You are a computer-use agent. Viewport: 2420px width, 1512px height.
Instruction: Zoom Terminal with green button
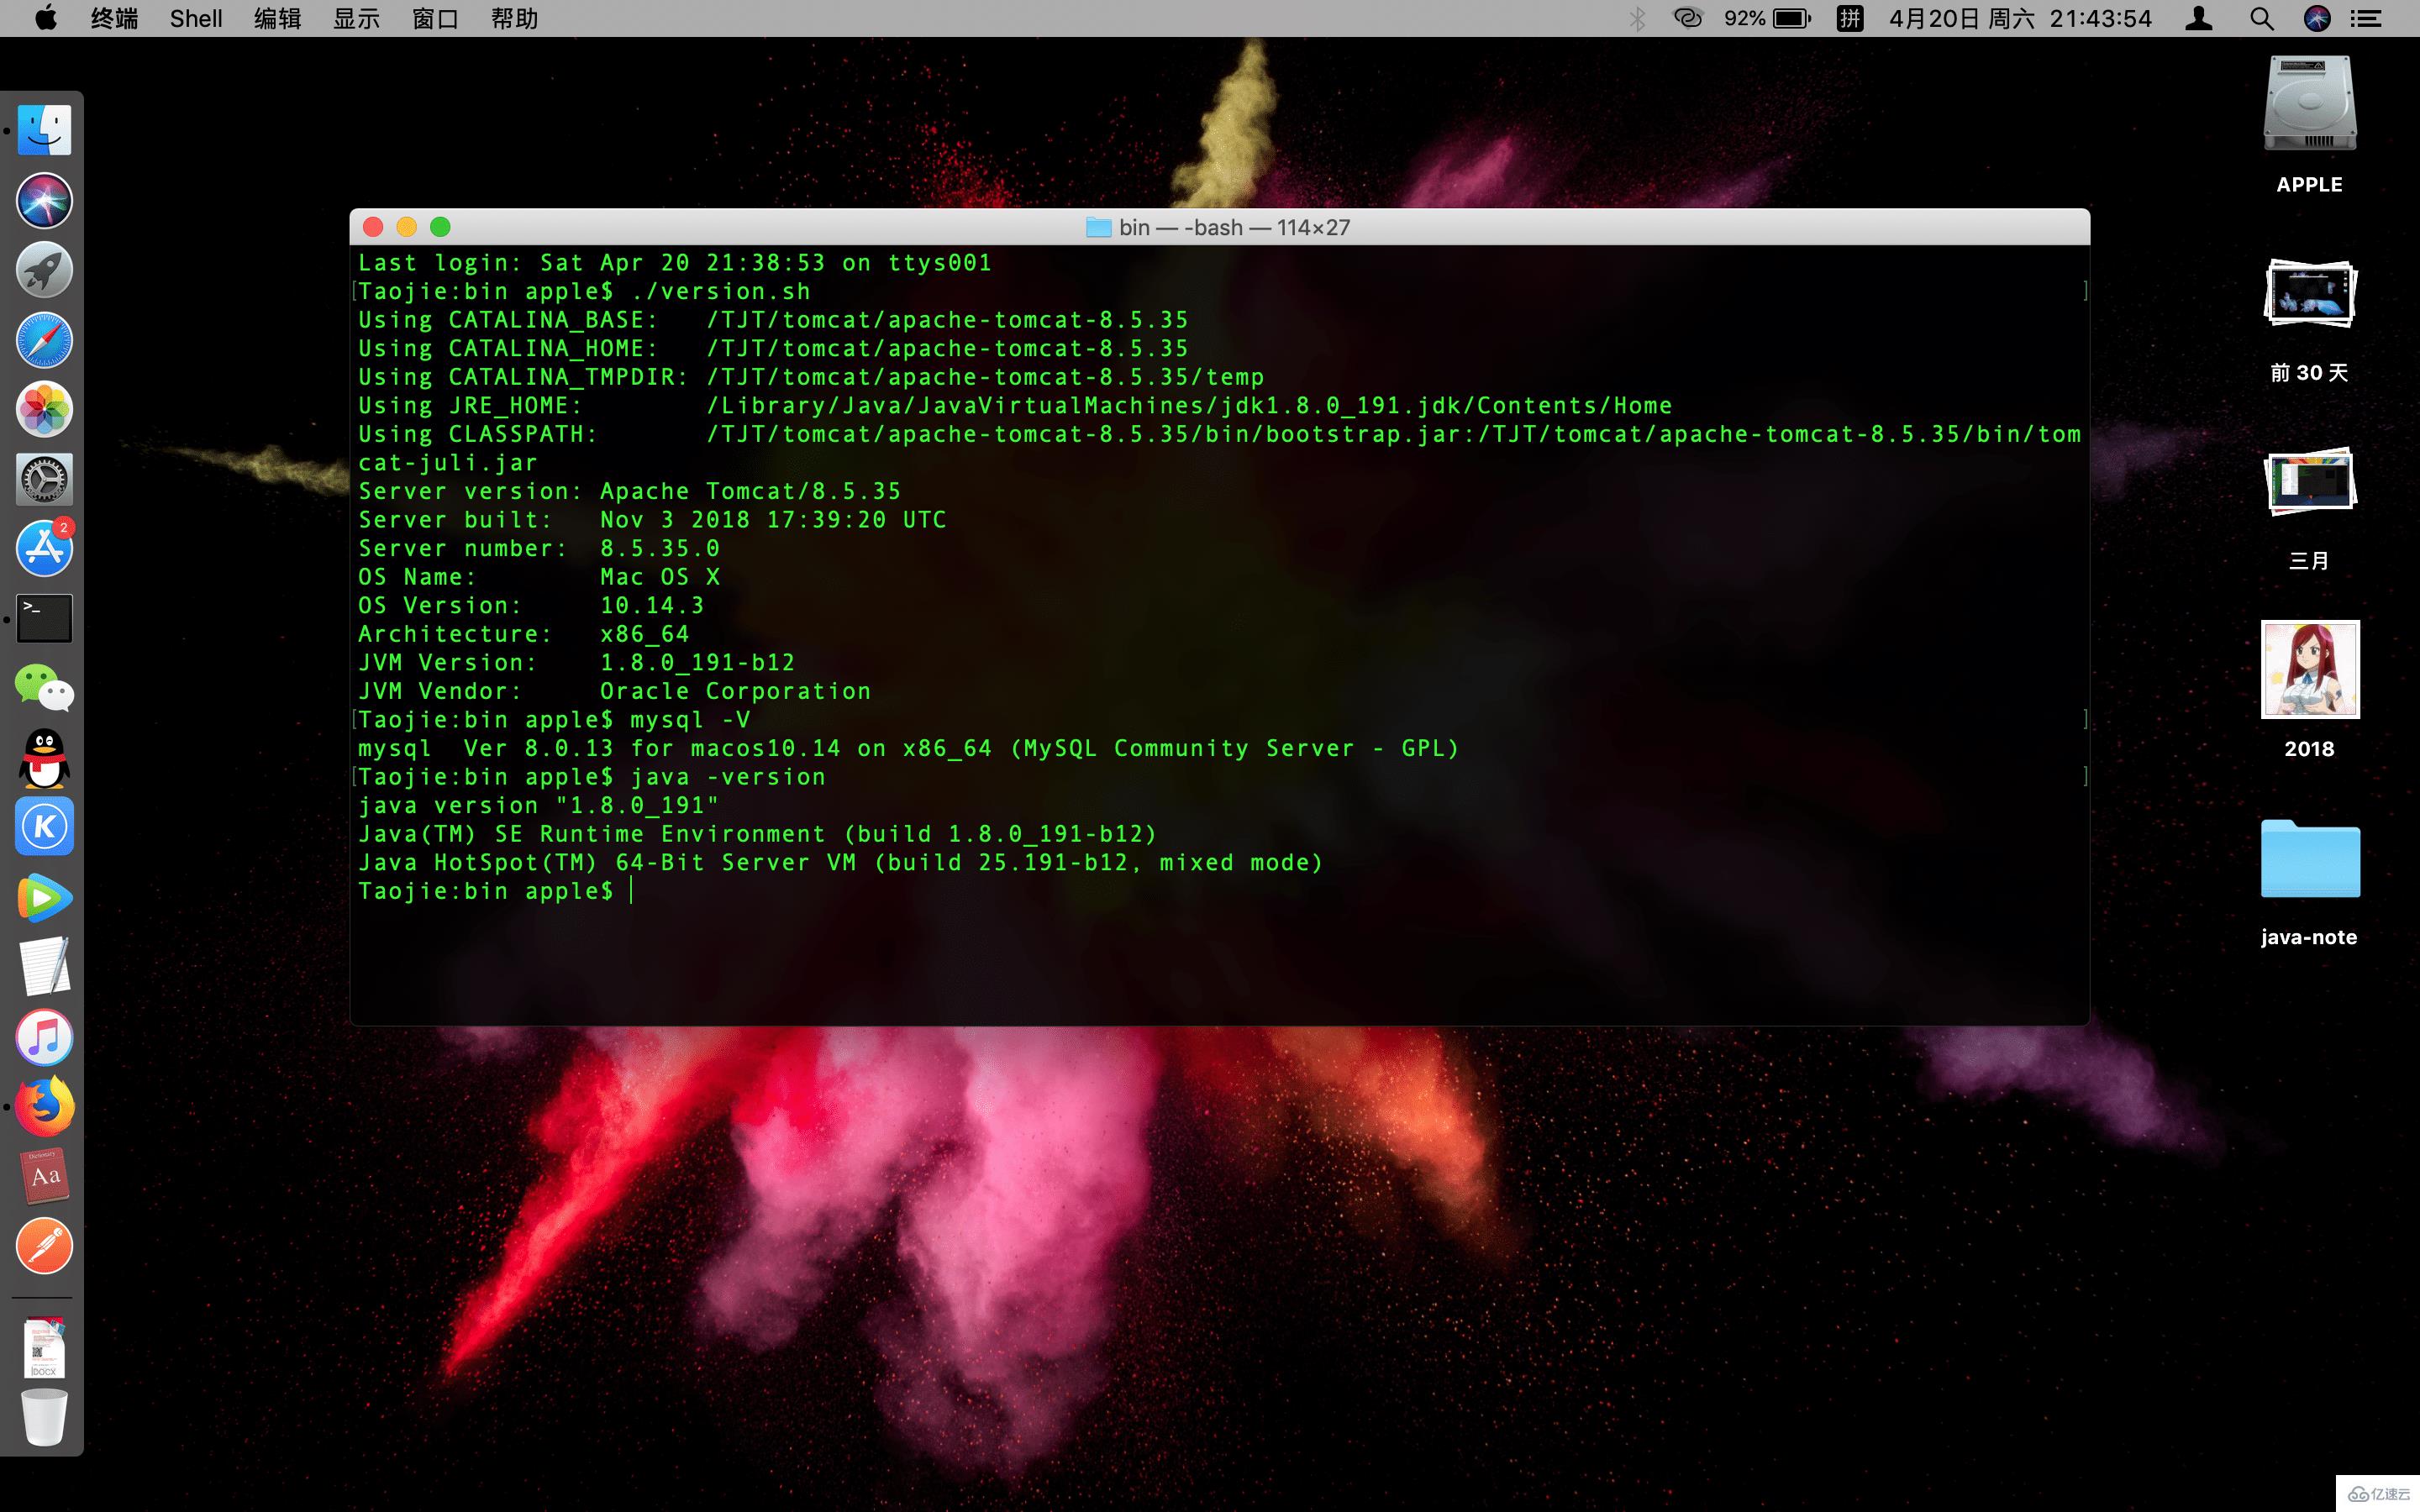pos(440,227)
